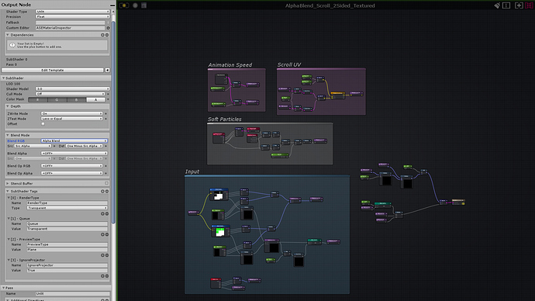Toggle Color Mask R channel
The width and height of the screenshot is (535, 301).
[37, 99]
